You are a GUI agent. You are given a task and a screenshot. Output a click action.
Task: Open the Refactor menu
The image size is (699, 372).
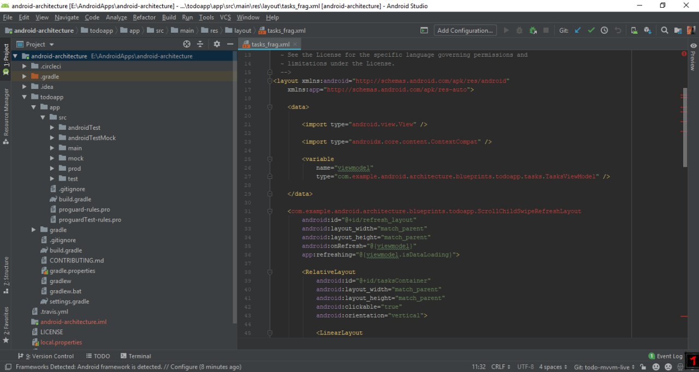(144, 17)
